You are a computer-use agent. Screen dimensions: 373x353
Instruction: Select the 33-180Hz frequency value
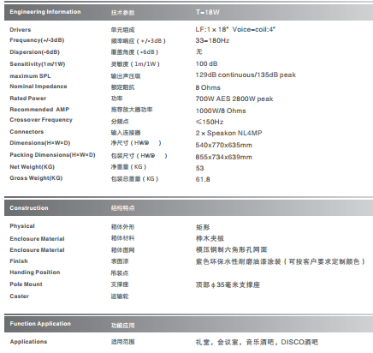pyautogui.click(x=212, y=40)
